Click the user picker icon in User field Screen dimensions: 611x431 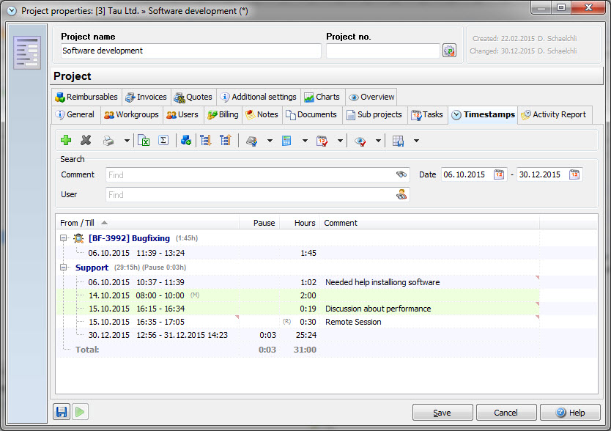pyautogui.click(x=401, y=195)
